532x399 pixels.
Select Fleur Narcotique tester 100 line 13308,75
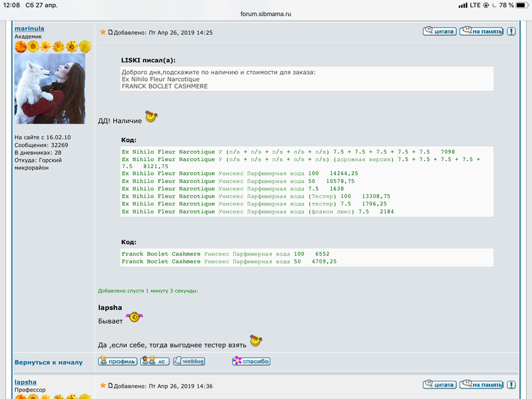(256, 196)
